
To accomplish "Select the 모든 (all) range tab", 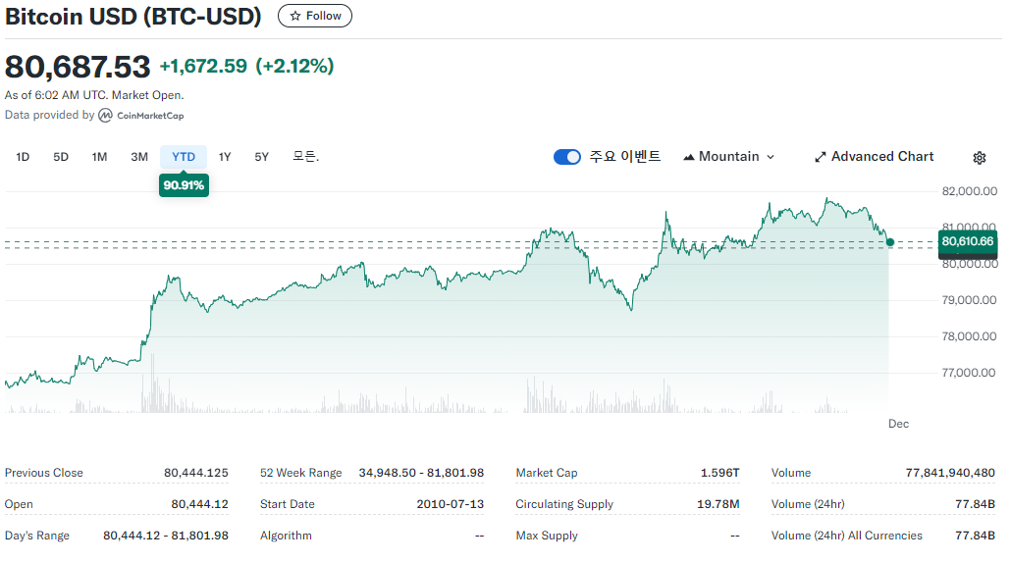I will 306,157.
